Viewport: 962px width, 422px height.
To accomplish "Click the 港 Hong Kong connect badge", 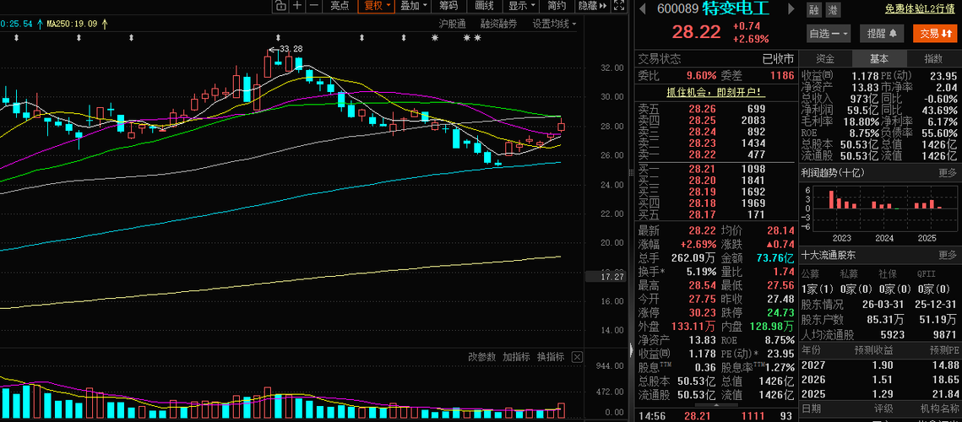I will point(833,9).
